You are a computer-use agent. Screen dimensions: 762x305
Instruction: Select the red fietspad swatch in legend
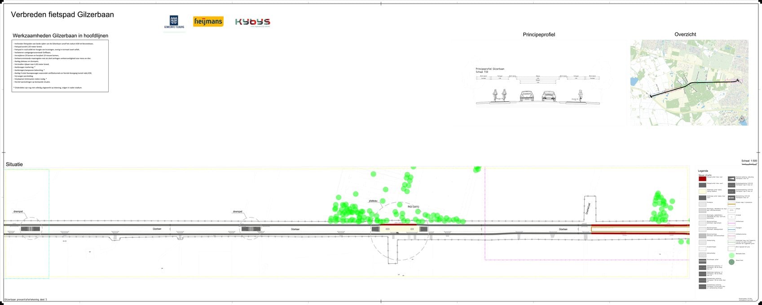tap(702, 179)
